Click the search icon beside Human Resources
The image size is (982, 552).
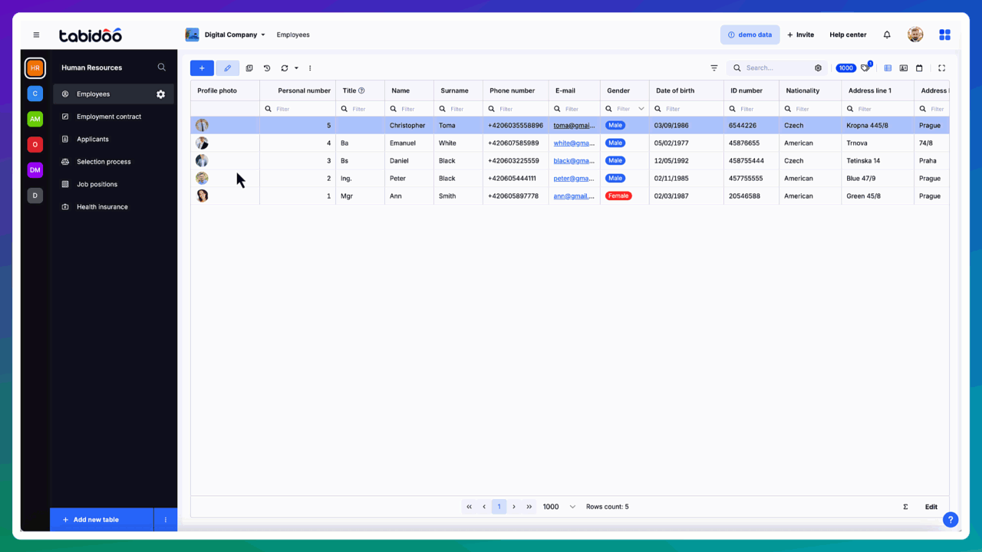(161, 67)
